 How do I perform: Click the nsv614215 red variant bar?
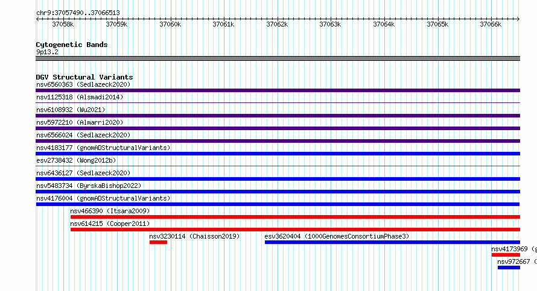295,230
